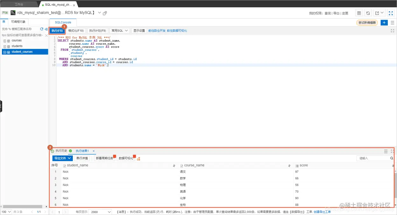
Task: Open the 常用SQL dropdown
Action: click(120, 31)
